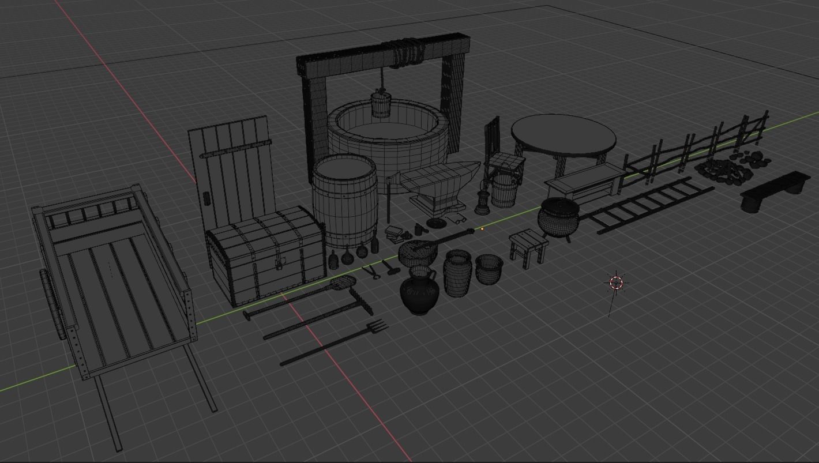The width and height of the screenshot is (819, 463).
Task: Select the small open pot
Action: pyautogui.click(x=489, y=269)
